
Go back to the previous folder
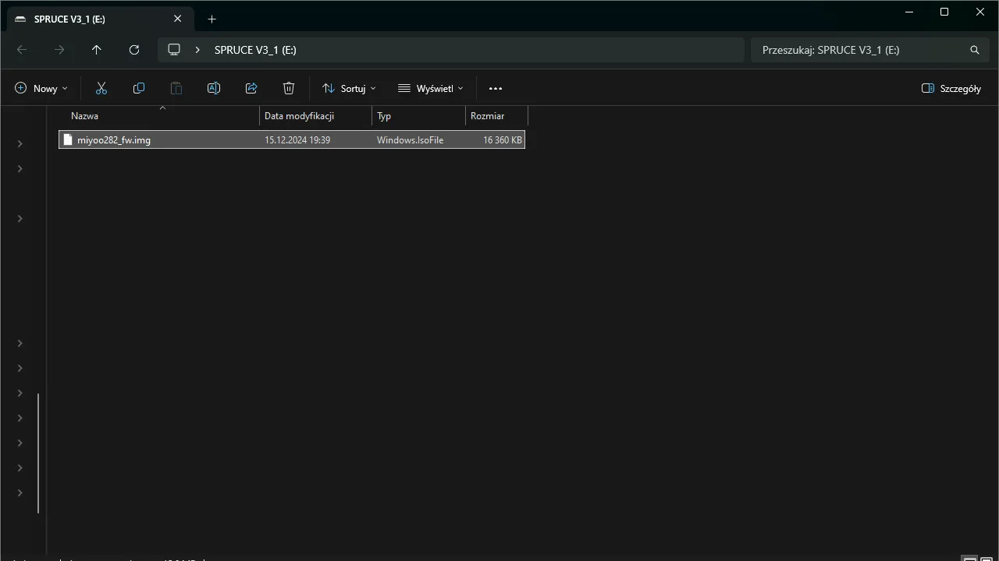click(22, 50)
